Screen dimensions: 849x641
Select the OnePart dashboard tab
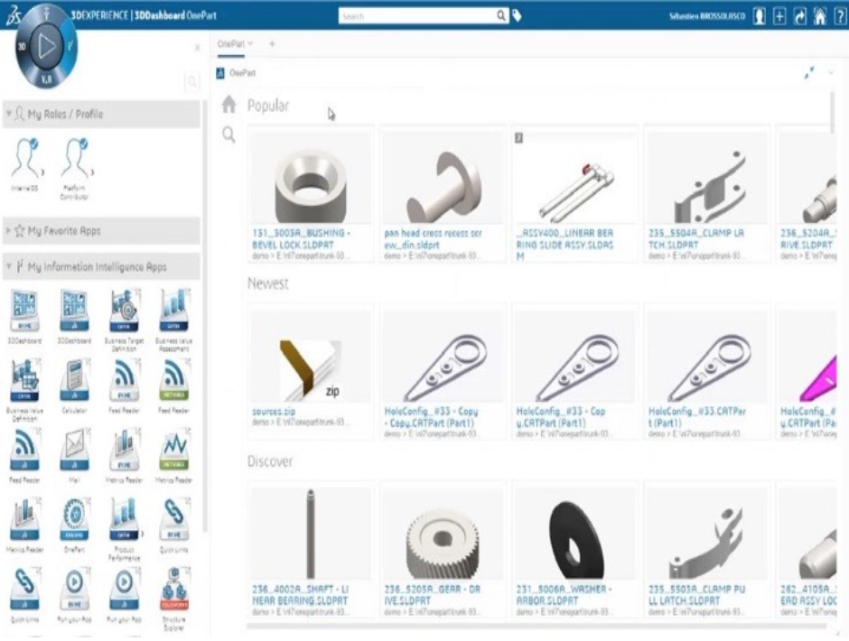point(231,43)
